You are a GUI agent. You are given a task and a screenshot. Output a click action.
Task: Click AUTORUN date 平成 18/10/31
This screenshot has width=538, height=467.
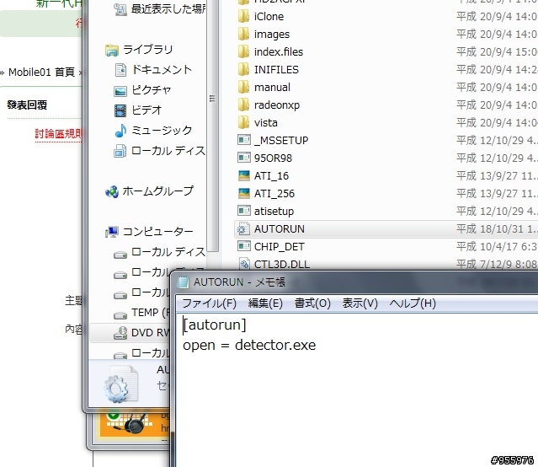497,228
